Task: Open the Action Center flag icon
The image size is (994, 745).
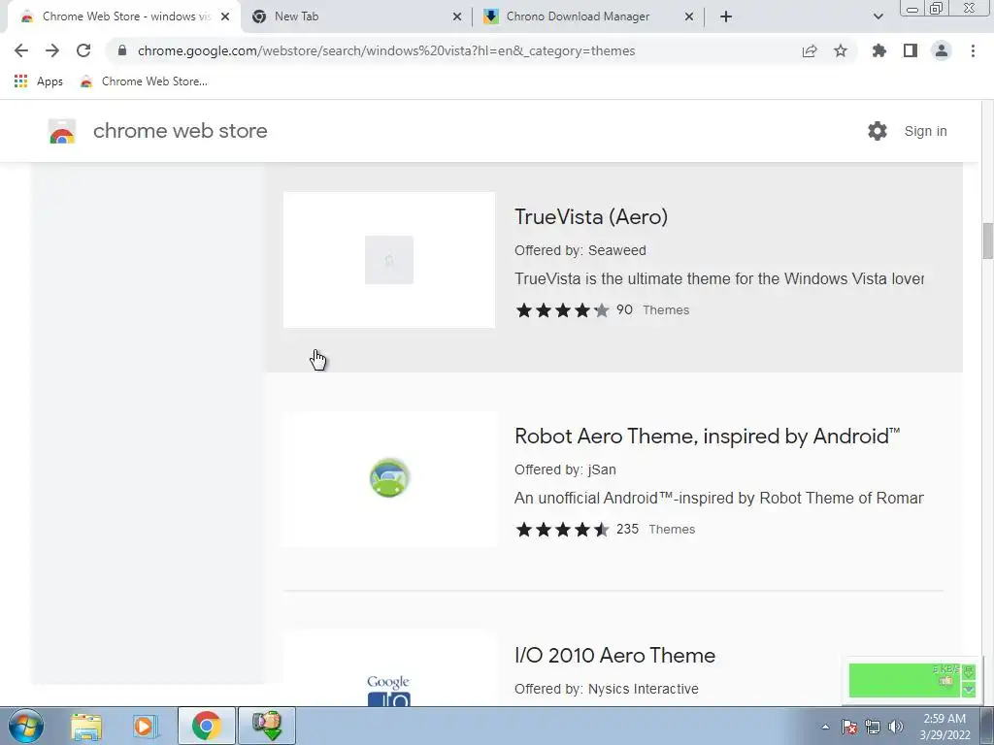Action: tap(849, 727)
